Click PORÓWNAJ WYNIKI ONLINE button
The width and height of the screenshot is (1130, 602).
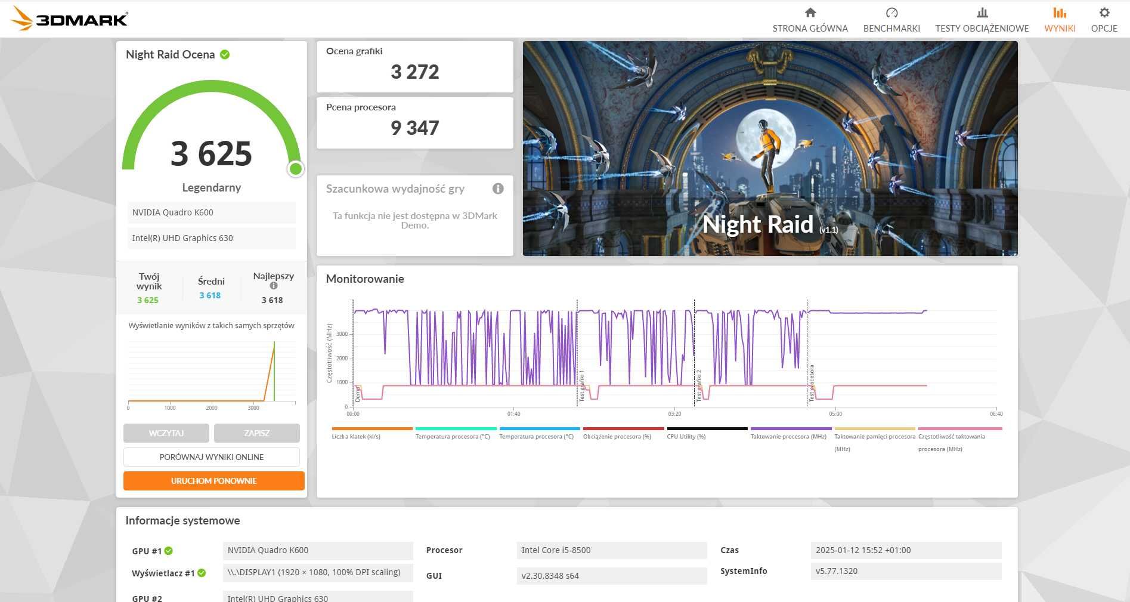212,457
